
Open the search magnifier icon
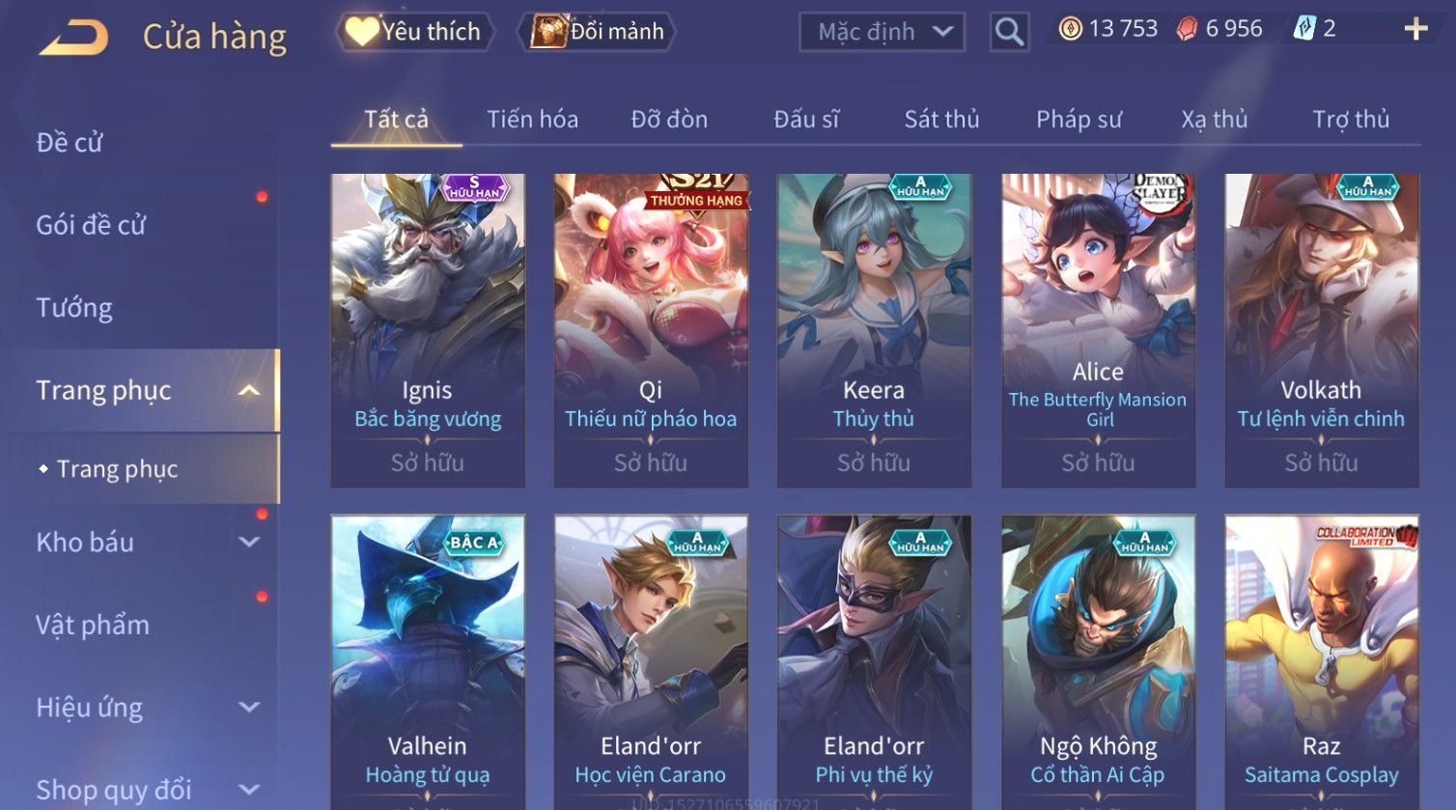[x=1009, y=32]
